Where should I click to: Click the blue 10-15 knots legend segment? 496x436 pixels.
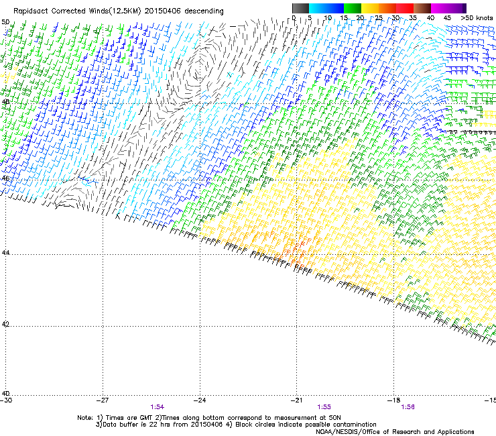click(335, 8)
